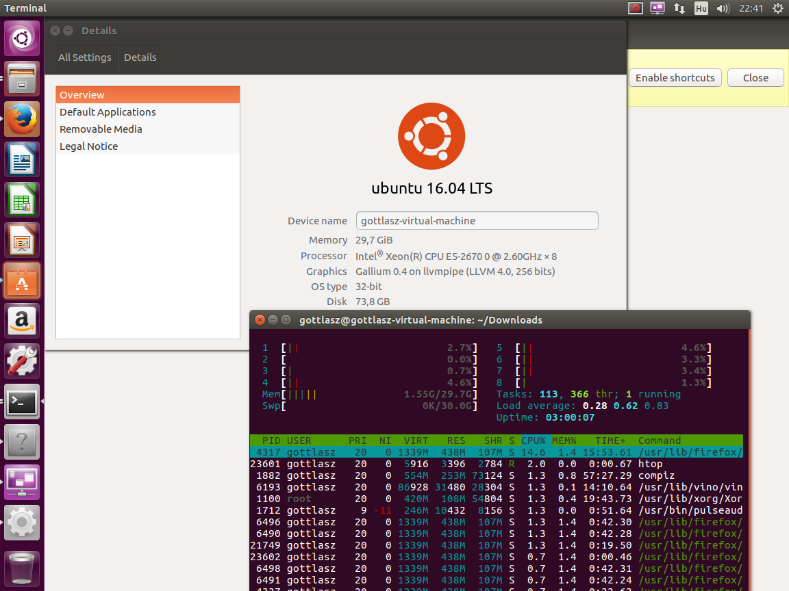789x591 pixels.
Task: Select Removable Media in sidebar
Action: click(x=147, y=129)
